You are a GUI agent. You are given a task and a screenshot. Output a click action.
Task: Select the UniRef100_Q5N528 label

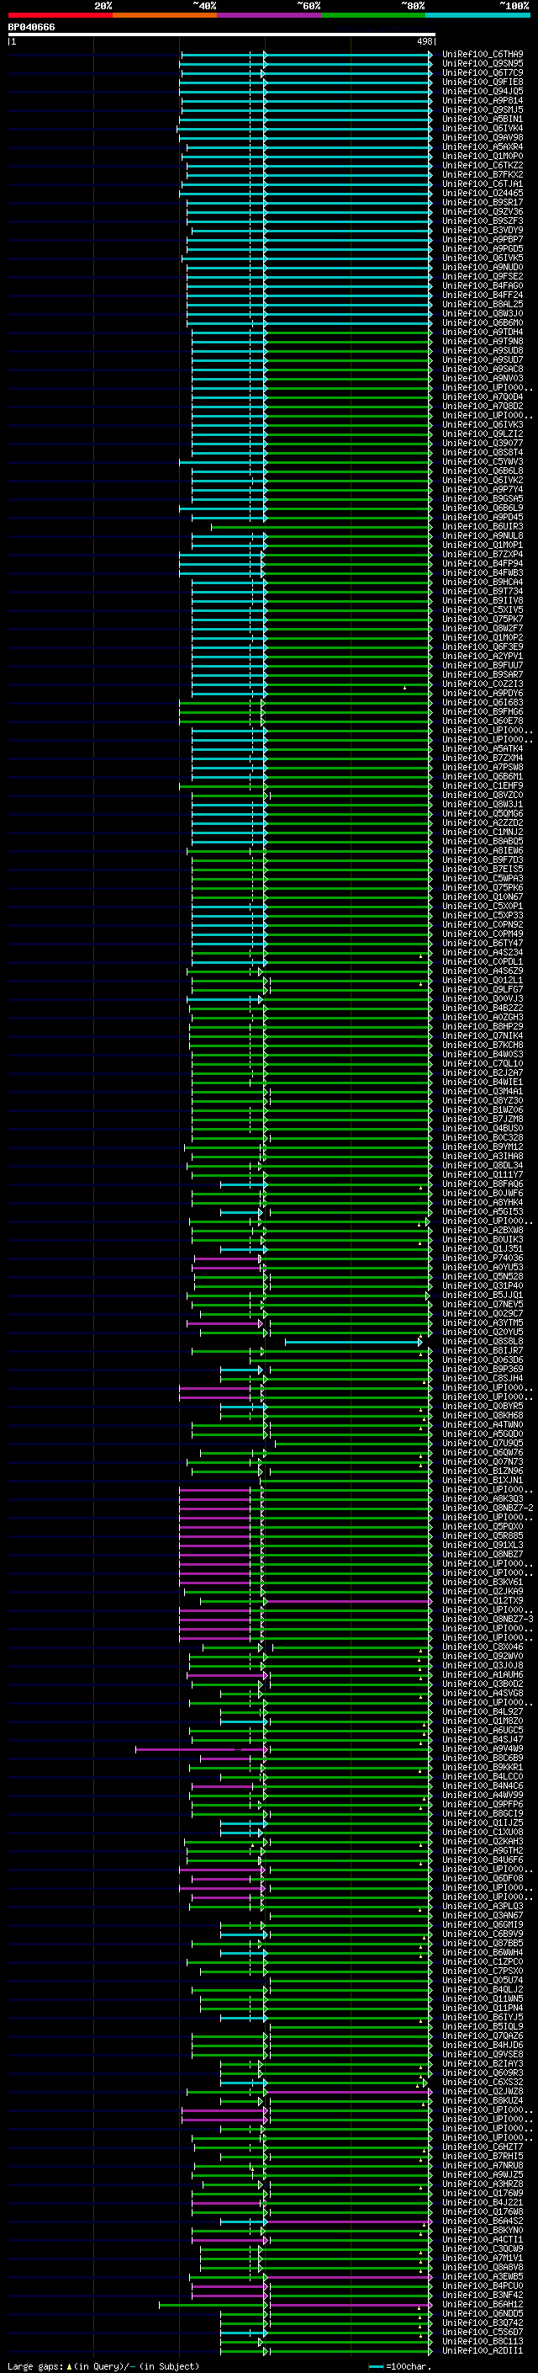coord(482,1276)
